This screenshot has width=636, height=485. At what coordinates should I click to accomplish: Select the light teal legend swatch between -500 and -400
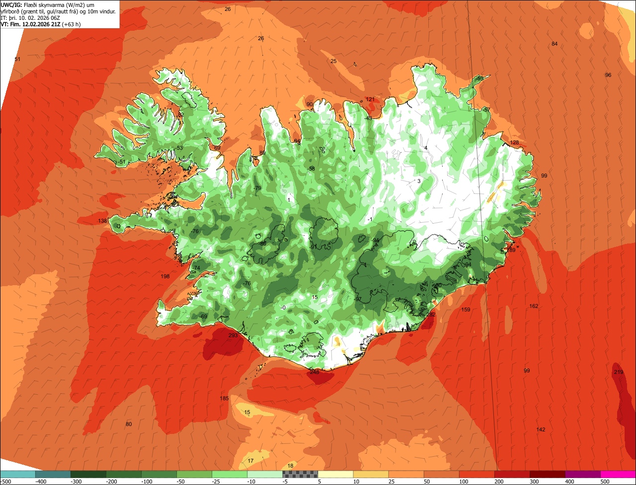[x=17, y=474]
